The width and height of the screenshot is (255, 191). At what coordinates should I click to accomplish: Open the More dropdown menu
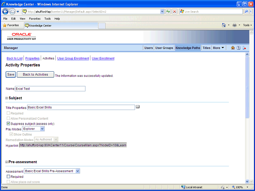[218, 48]
